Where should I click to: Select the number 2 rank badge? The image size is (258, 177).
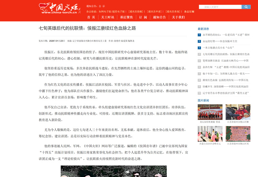coord(199,41)
